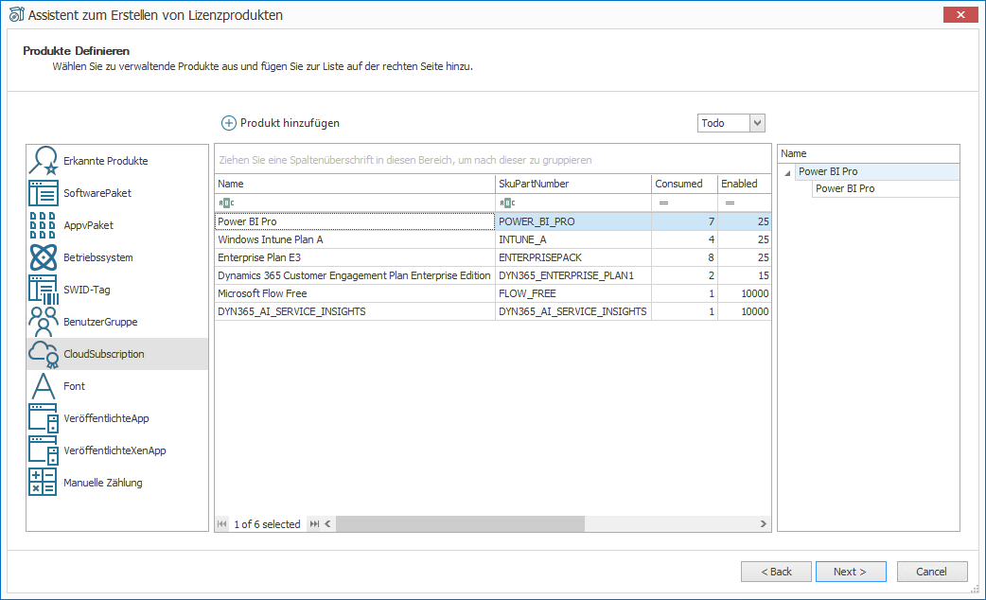Viewport: 986px width, 600px height.
Task: Click the Name column filter input cell
Action: click(x=355, y=203)
